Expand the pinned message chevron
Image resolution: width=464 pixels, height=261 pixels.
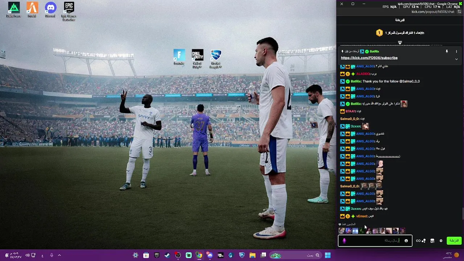coord(456,59)
